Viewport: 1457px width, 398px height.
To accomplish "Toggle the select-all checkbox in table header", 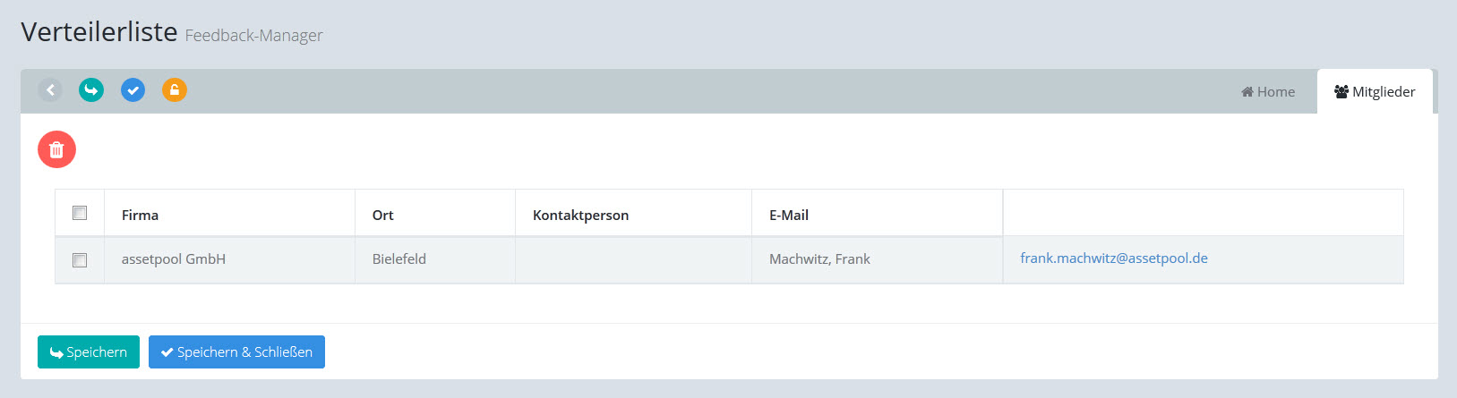I will point(80,213).
